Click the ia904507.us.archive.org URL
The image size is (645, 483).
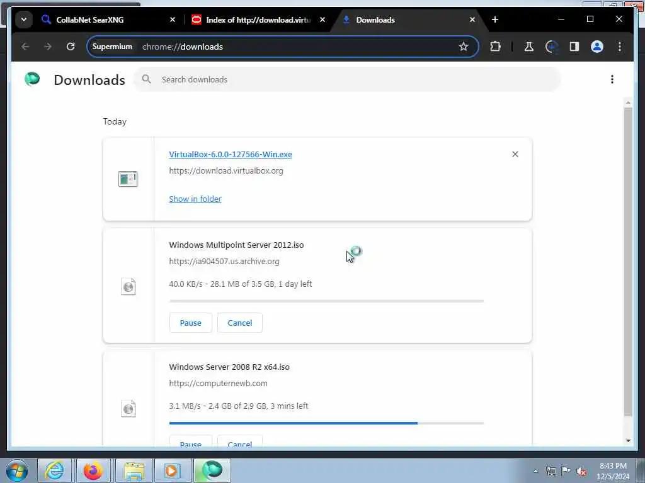point(224,261)
